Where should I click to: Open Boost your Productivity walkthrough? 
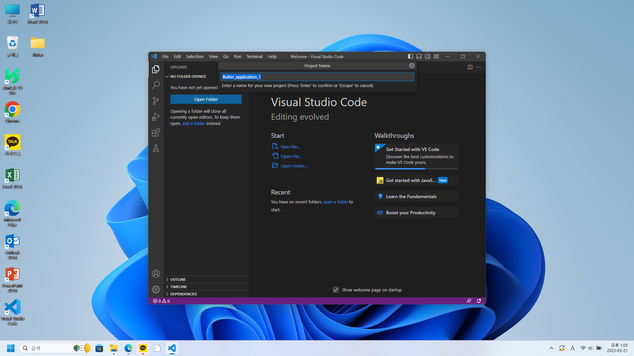pos(416,213)
